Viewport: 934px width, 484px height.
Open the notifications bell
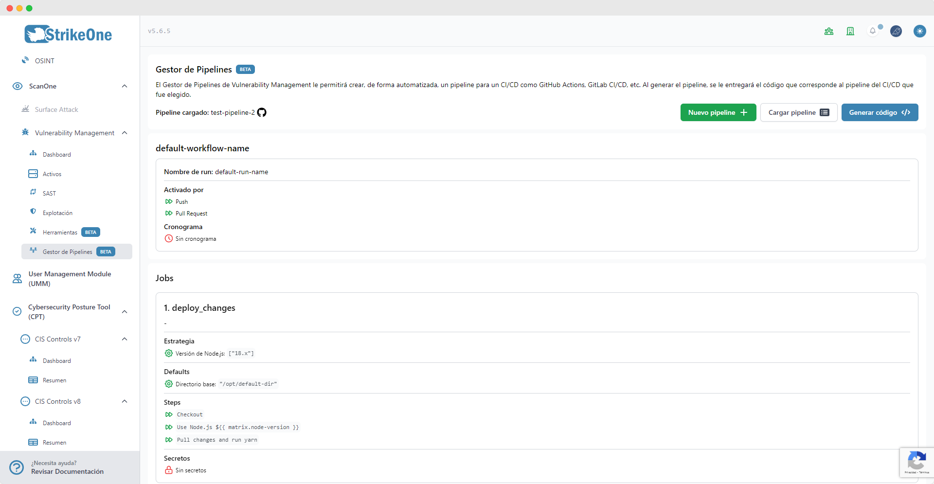pos(873,31)
